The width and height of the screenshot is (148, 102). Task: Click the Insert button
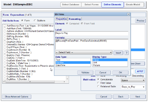tap(118, 53)
